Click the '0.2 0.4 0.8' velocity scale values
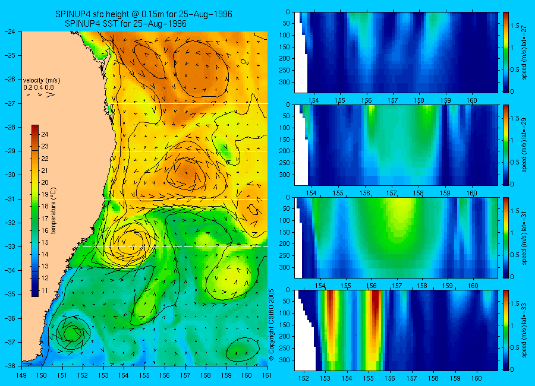Screen dimensions: 535x386 click(x=39, y=87)
